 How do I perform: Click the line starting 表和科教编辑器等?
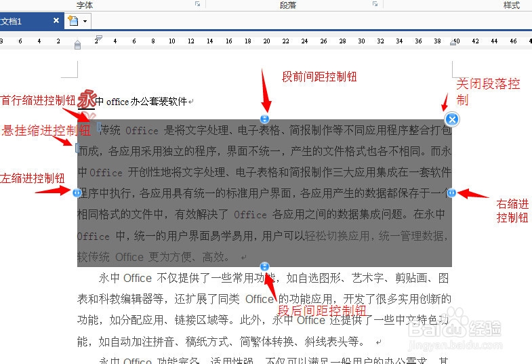[264, 299]
